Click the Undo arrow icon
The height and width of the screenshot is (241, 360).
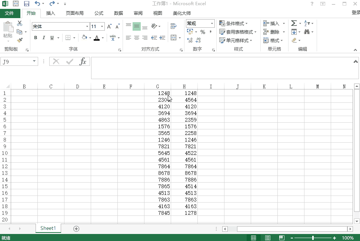coord(37,3)
